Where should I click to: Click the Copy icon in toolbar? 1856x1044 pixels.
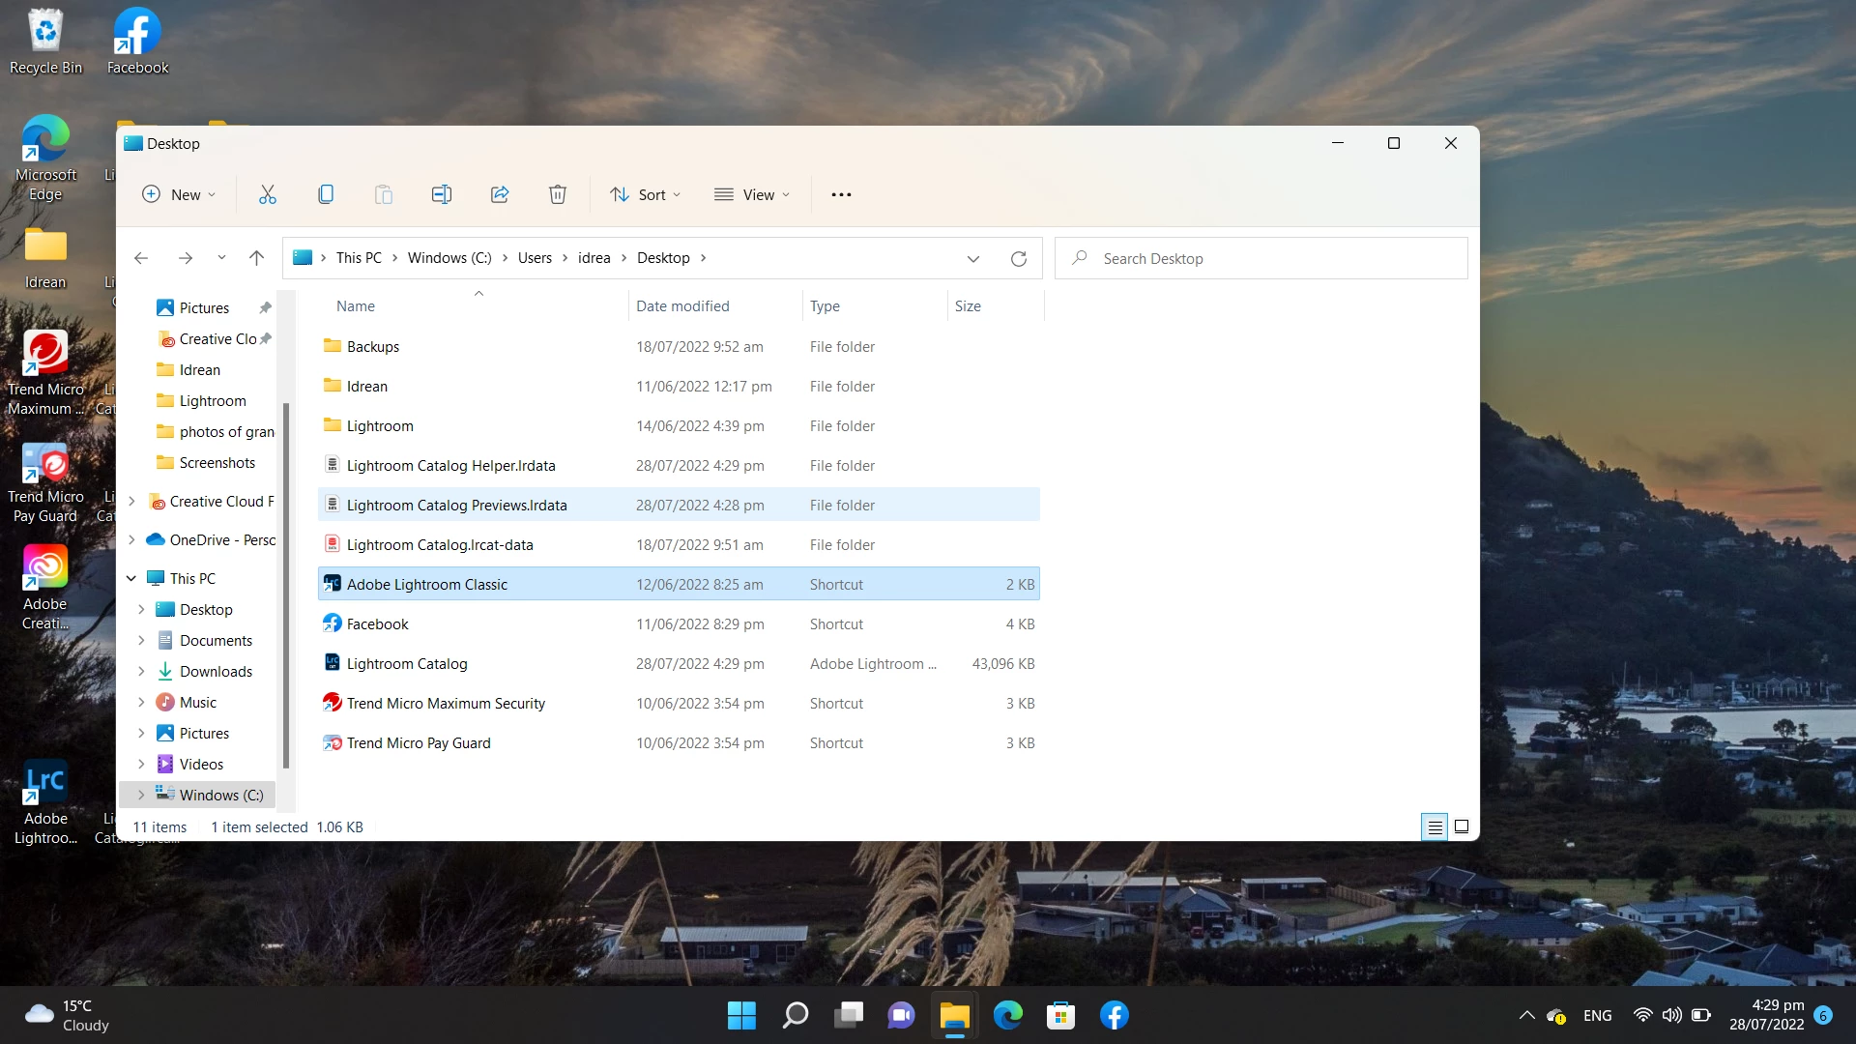326,194
